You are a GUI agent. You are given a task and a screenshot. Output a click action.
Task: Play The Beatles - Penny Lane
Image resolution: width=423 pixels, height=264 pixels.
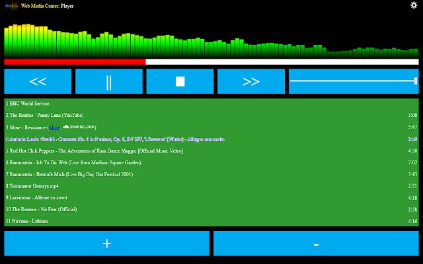pos(211,115)
